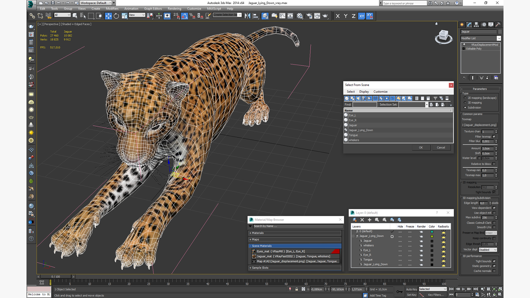
Task: Click the render teapot icon
Action: click(x=325, y=16)
